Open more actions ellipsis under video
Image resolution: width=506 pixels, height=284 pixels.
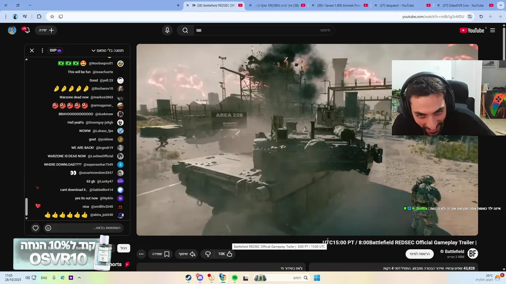(141, 254)
